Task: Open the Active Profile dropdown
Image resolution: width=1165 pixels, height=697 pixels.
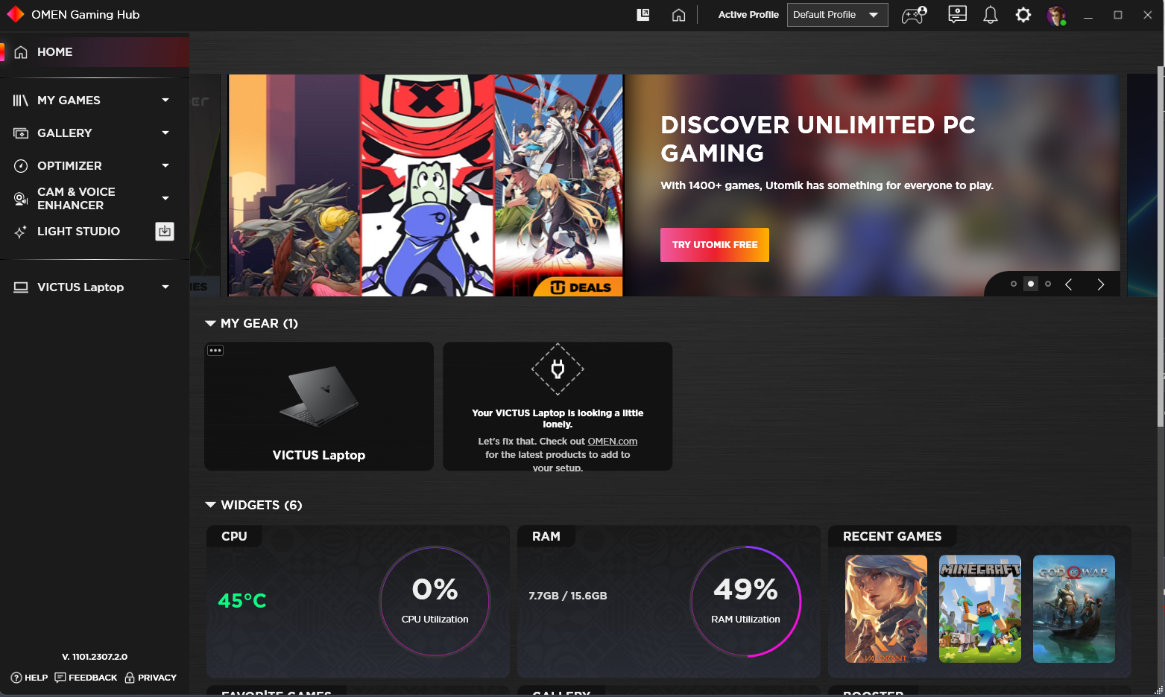Action: [x=837, y=15]
